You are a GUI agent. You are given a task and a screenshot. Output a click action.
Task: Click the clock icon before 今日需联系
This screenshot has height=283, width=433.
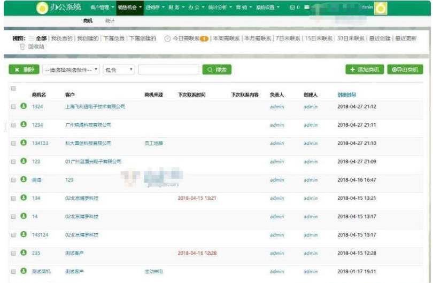[167, 38]
